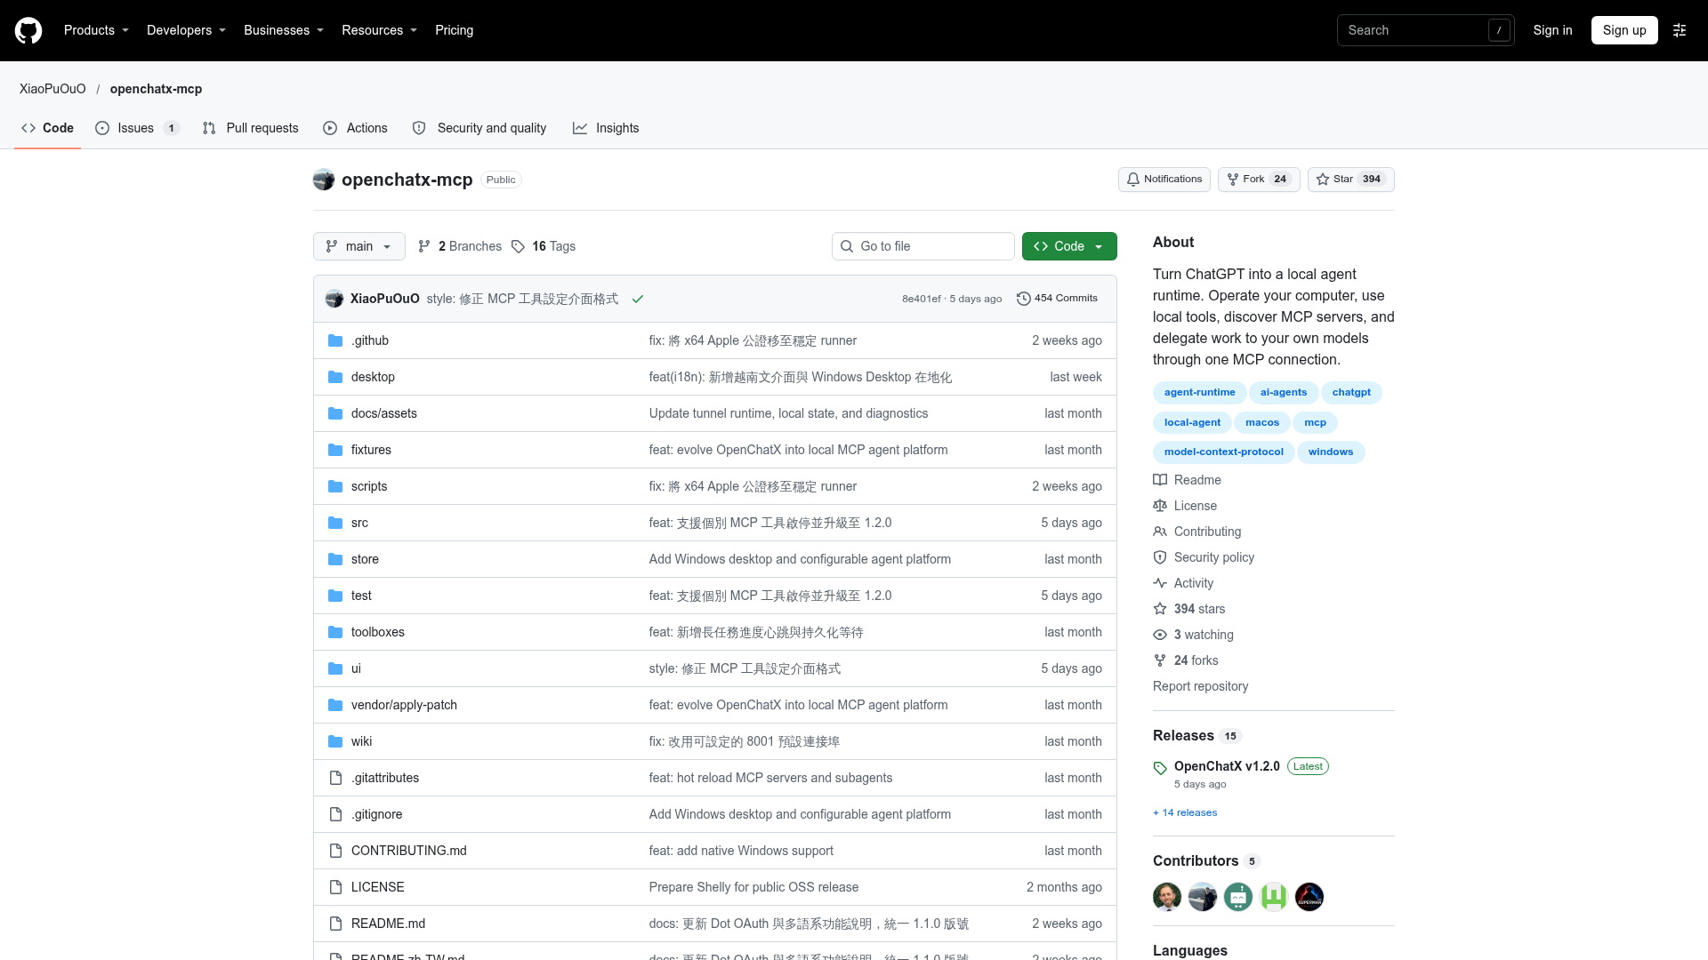Expand the green Code clone dropdown

[x=1069, y=246]
